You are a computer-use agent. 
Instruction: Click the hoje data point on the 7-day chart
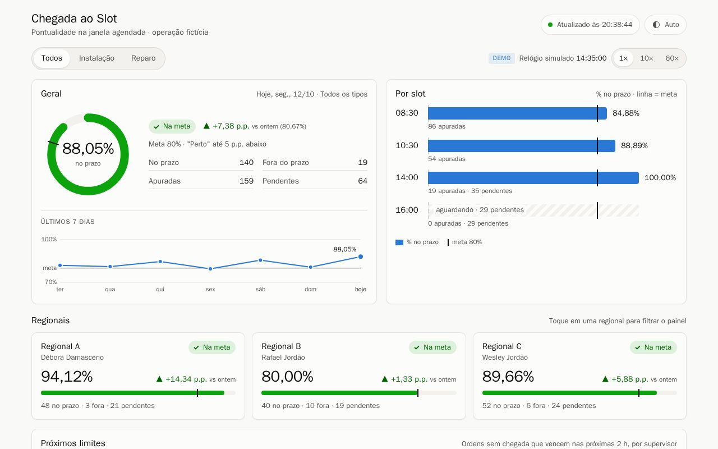click(x=361, y=256)
